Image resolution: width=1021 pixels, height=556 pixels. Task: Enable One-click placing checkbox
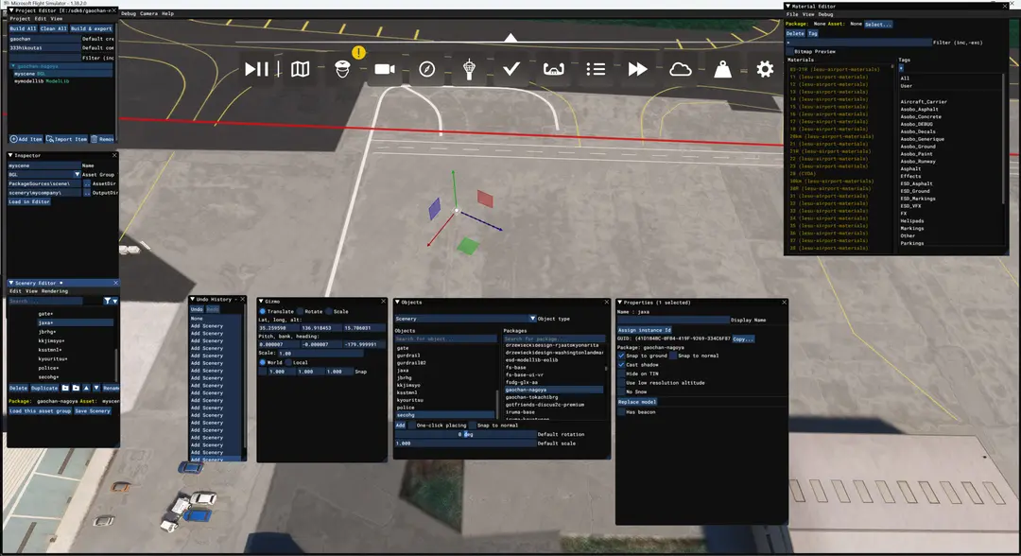411,426
